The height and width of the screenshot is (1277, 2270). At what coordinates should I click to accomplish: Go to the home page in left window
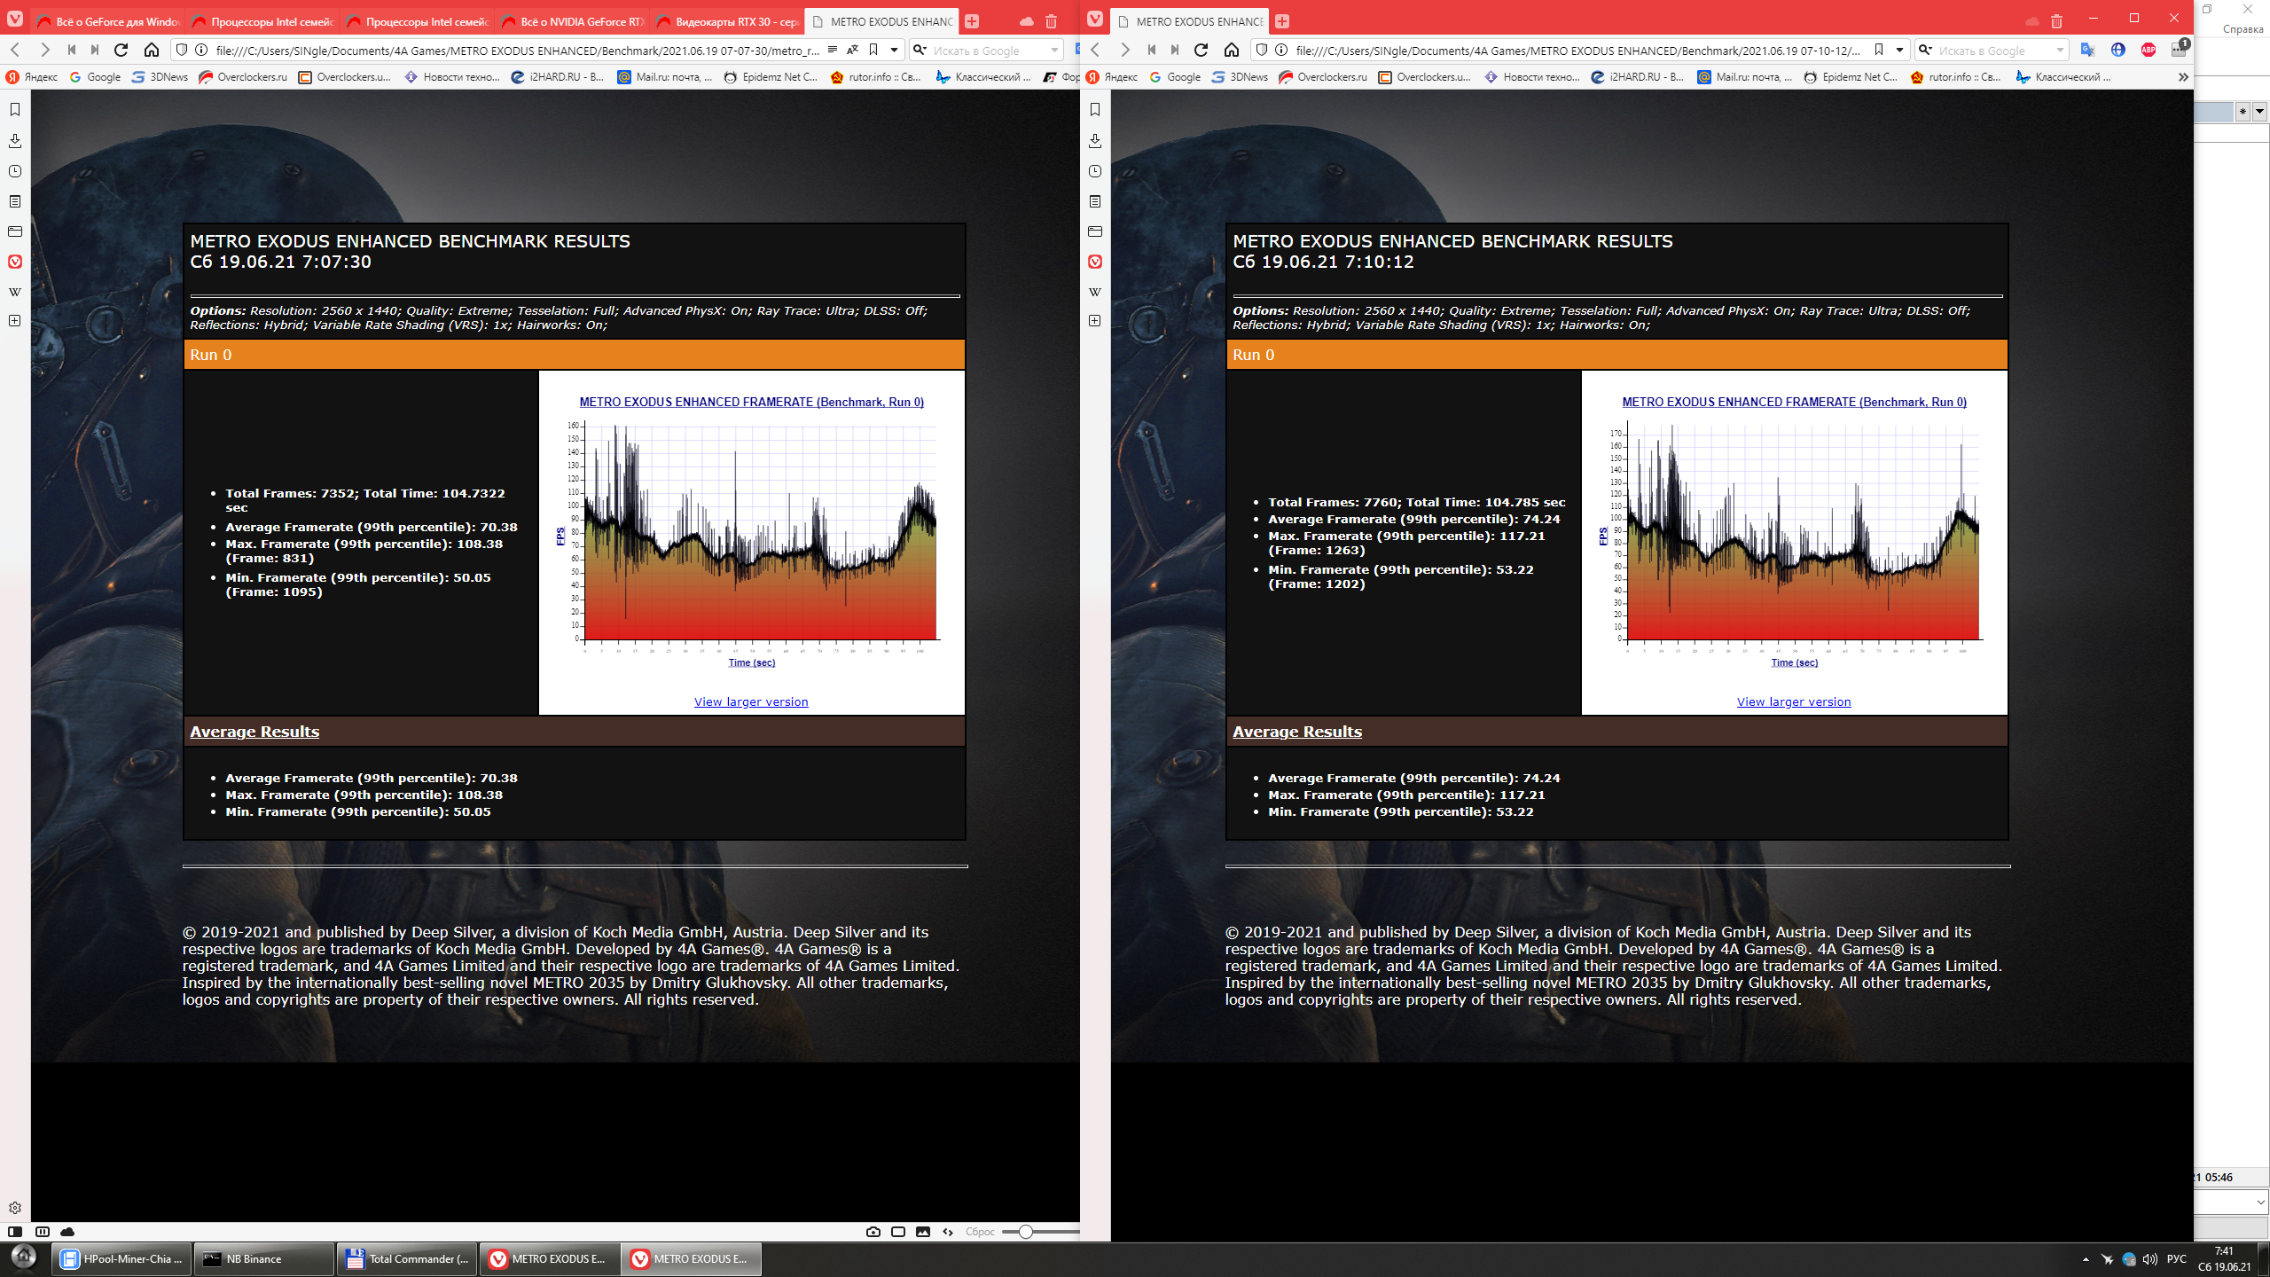(152, 50)
